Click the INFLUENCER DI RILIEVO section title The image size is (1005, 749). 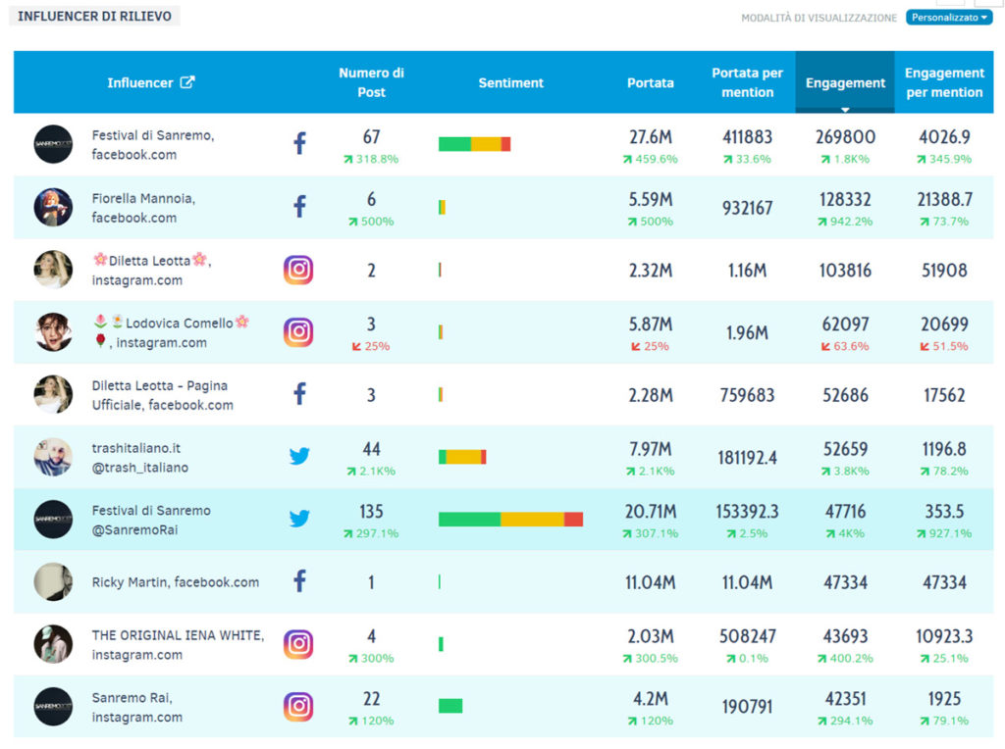[94, 16]
